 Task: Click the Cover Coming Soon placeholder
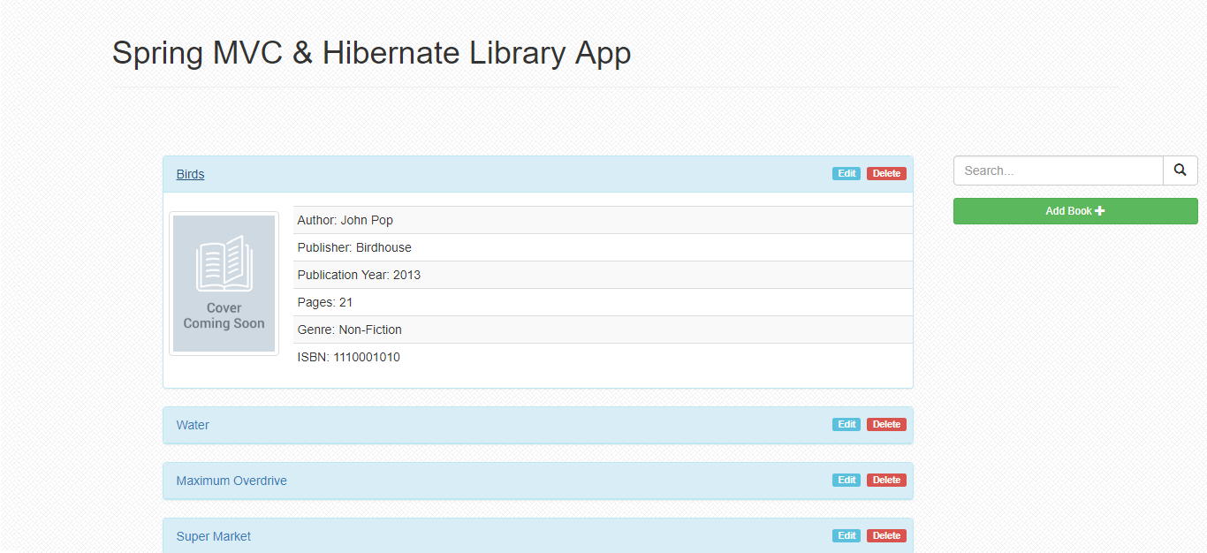pos(224,283)
